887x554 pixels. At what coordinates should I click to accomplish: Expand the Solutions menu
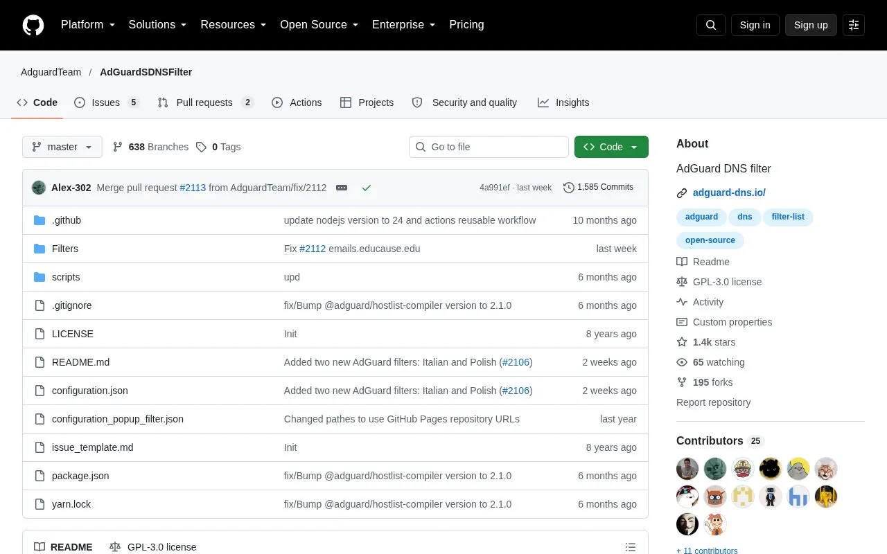[x=158, y=25]
